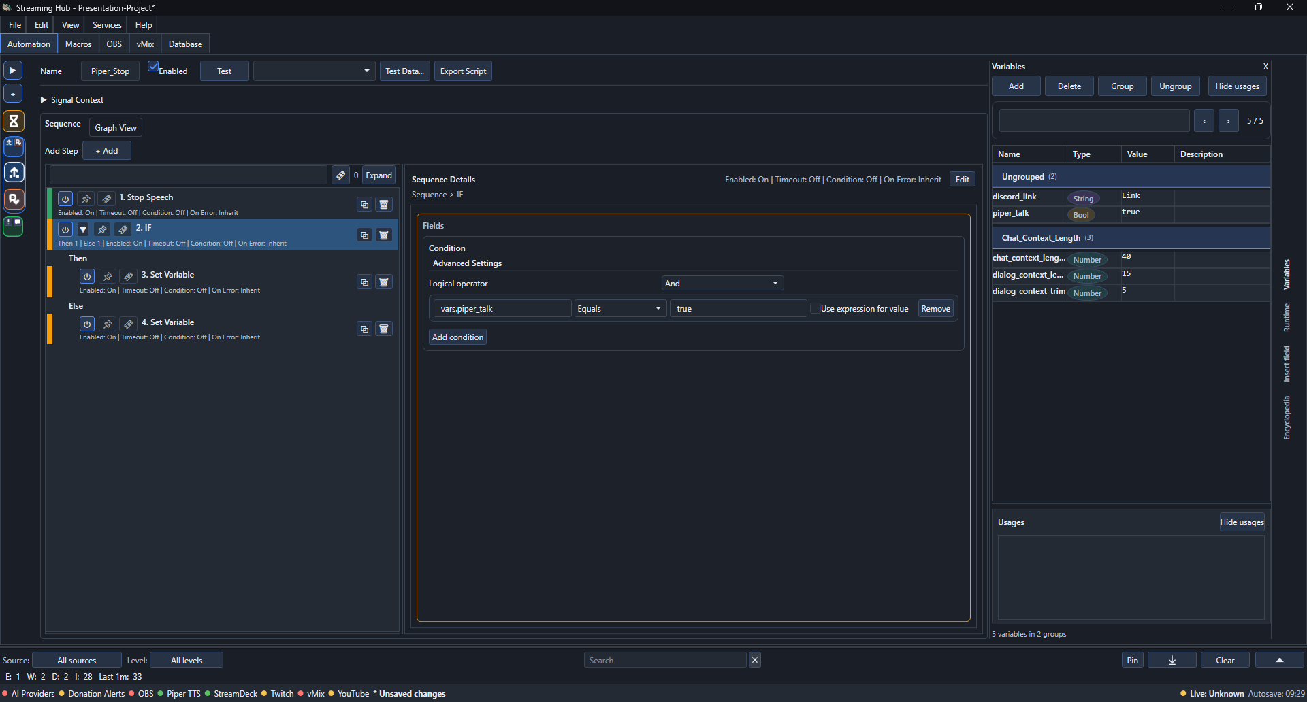
Task: Open the File menu
Action: click(x=15, y=24)
